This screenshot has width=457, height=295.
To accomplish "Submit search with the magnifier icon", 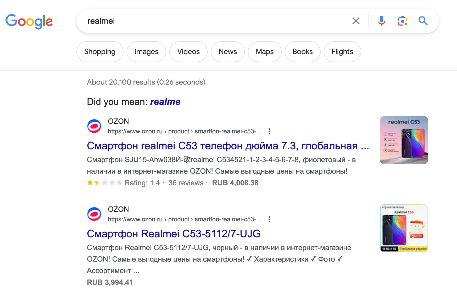I will 423,21.
